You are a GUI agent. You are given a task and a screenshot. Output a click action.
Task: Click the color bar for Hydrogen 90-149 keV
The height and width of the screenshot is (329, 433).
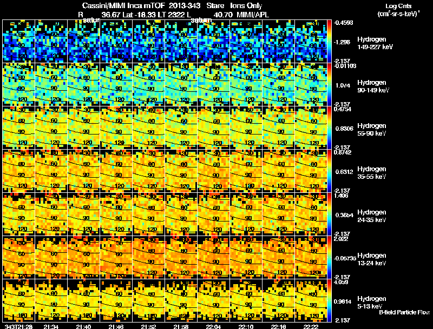coord(329,85)
